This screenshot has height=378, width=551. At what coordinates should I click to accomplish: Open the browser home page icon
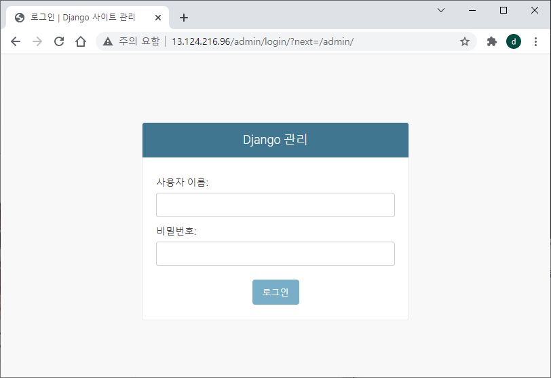point(81,41)
